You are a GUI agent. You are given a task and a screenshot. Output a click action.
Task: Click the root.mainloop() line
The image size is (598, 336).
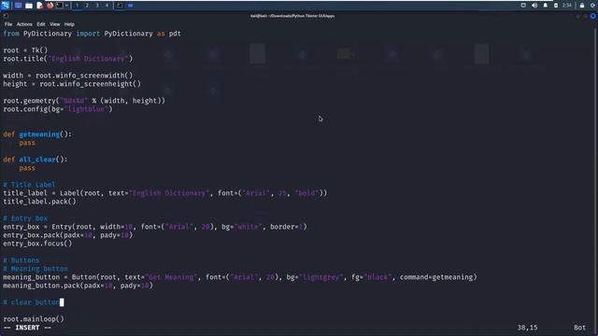point(34,319)
